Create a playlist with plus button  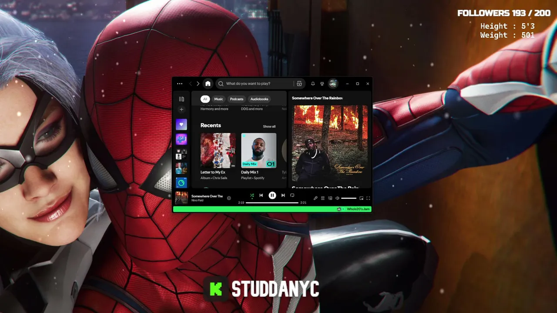click(x=181, y=110)
